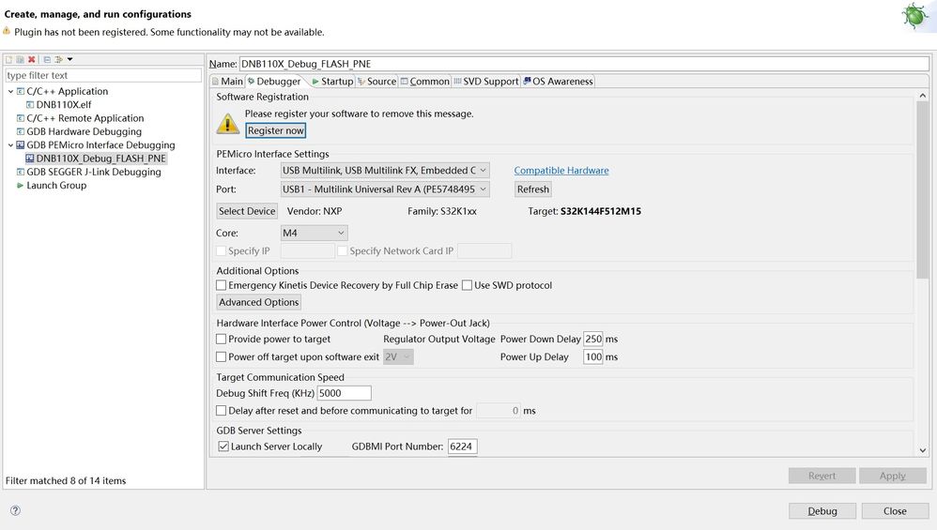Open the Interface dropdown
This screenshot has width=937, height=530.
point(385,170)
